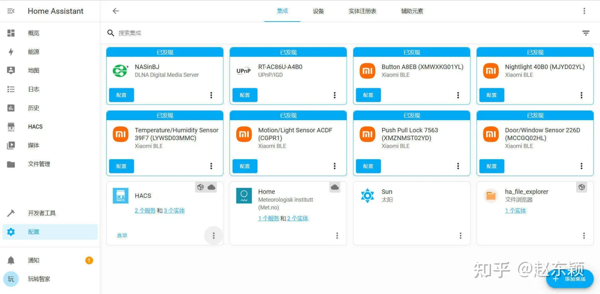Open the 媒体 media page
This screenshot has height=294, width=600.
click(x=50, y=145)
